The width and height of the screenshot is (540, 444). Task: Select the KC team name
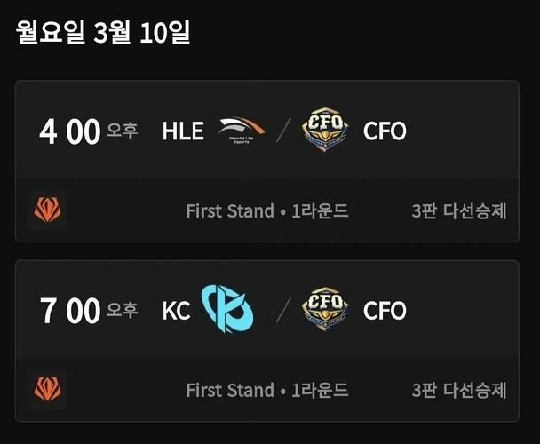(x=176, y=311)
